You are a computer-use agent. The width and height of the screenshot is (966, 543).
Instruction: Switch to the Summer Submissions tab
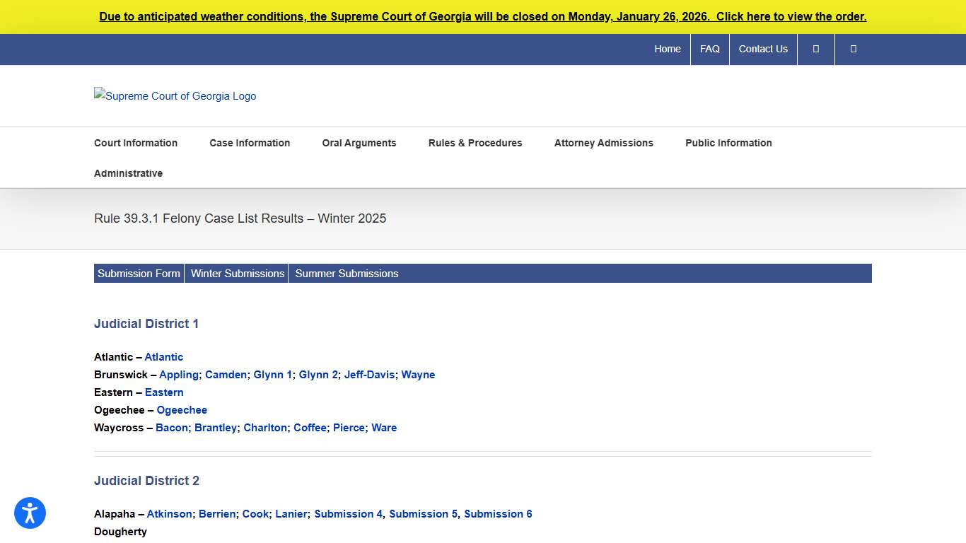click(347, 273)
